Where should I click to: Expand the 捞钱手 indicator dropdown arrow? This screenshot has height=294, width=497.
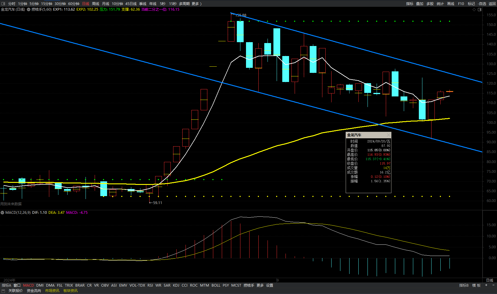tap(29, 9)
